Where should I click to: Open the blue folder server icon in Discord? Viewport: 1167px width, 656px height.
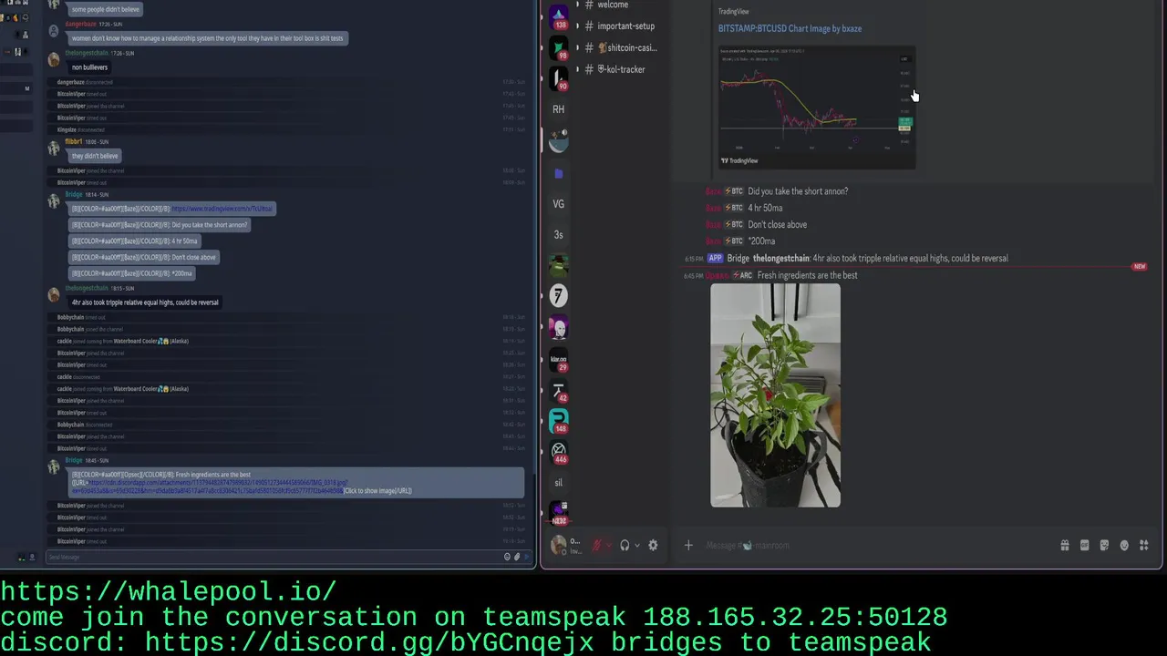point(559,173)
